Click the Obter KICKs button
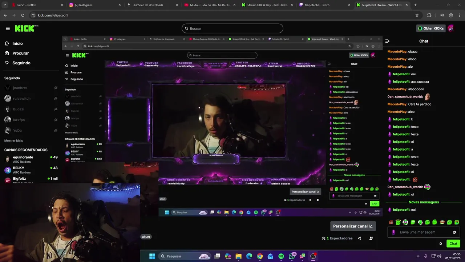 431,28
